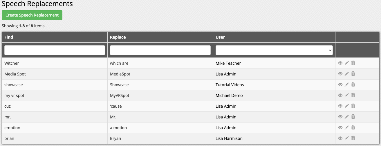Edit the Witcher replacement row

coord(347,63)
